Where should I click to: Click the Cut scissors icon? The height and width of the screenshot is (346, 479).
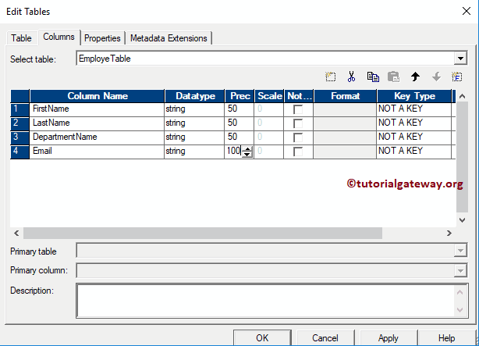click(x=351, y=77)
